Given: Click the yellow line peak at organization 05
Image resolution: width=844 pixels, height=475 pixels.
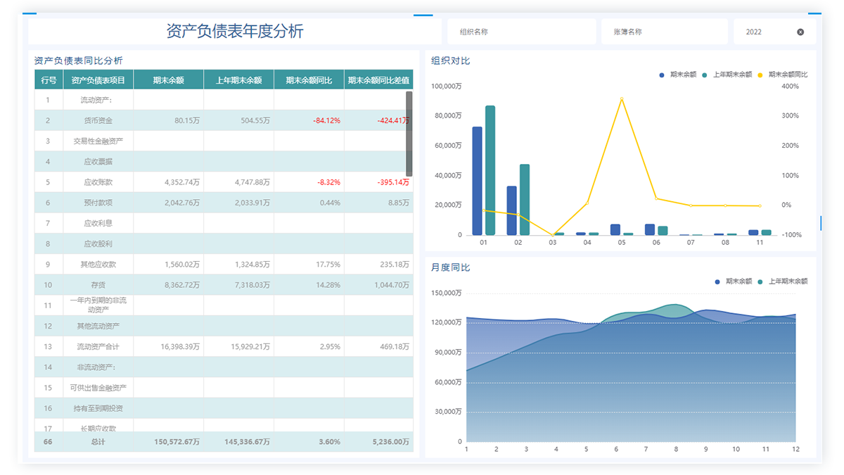Looking at the screenshot, I should [622, 99].
